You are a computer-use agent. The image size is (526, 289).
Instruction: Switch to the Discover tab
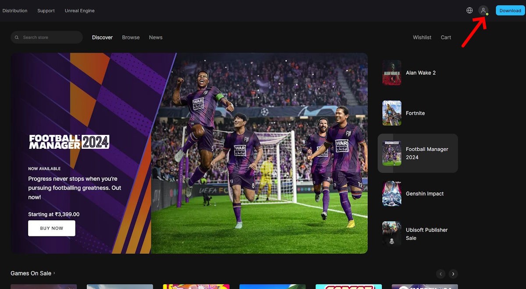(102, 38)
